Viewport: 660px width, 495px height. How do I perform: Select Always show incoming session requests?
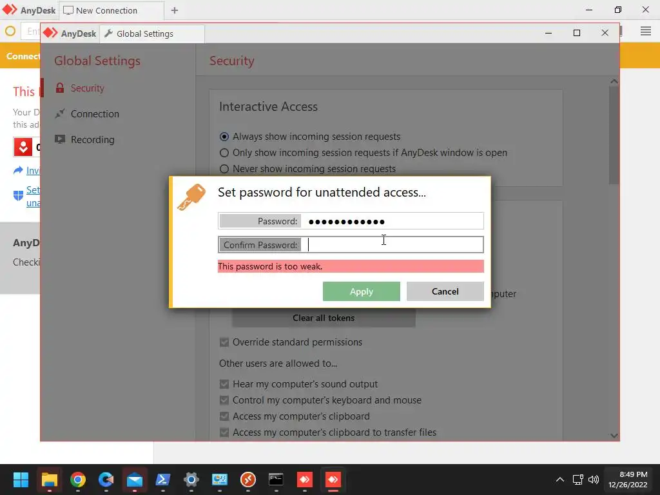point(224,137)
